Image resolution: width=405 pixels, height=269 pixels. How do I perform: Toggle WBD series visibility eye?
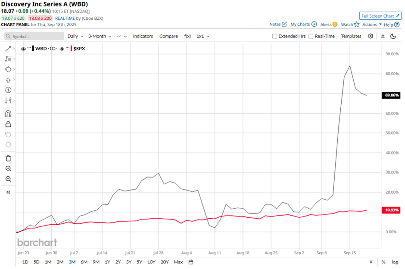tap(23, 49)
